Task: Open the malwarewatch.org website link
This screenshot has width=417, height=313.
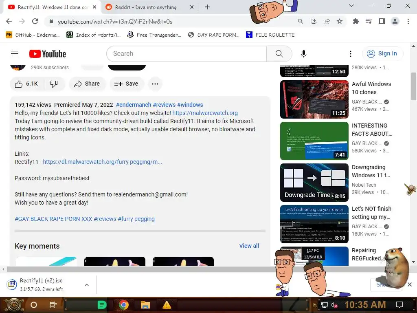Action: click(x=205, y=113)
